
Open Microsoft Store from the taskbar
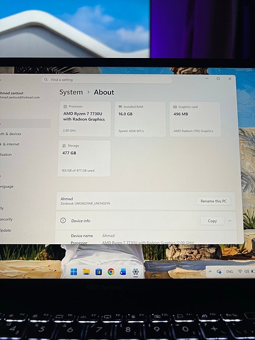(99, 271)
